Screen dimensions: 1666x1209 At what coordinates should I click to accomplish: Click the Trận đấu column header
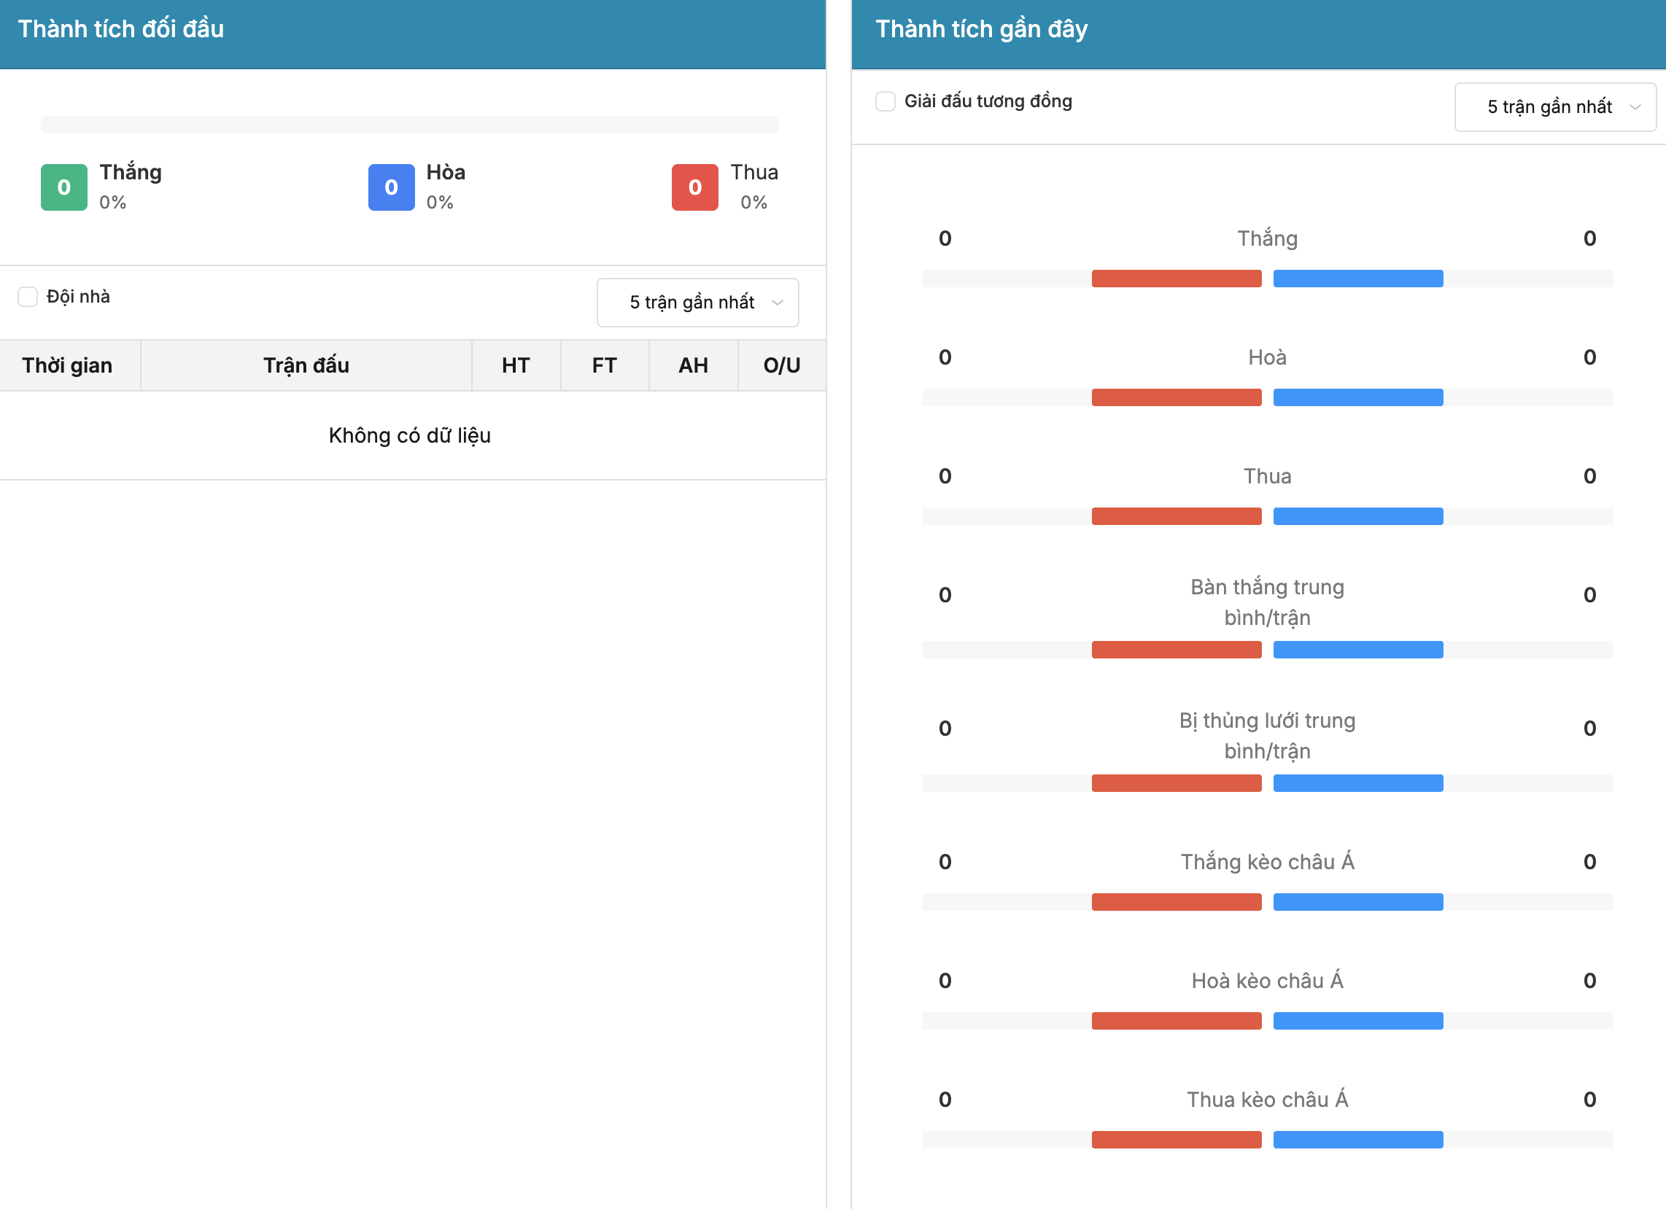pos(306,365)
